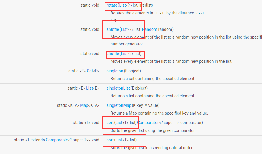This screenshot has height=154, width=262.
Task: Click the List type in single-parameter shuffle signature
Action: click(x=124, y=54)
